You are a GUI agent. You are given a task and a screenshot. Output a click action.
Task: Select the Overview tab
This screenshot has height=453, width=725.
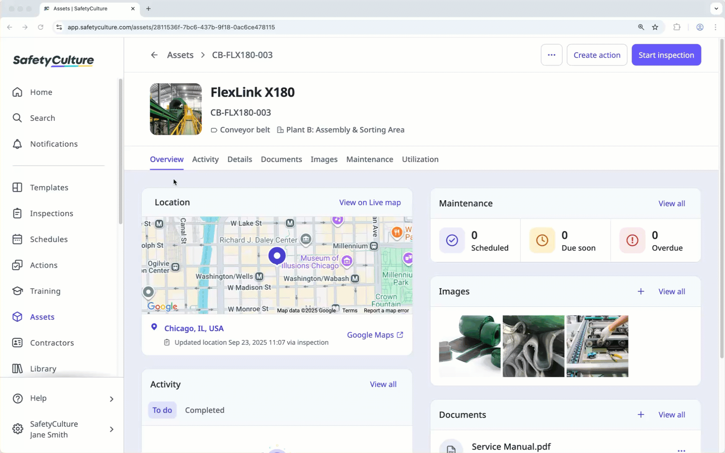167,159
